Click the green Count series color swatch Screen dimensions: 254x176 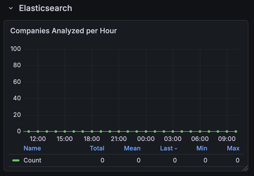click(x=16, y=160)
